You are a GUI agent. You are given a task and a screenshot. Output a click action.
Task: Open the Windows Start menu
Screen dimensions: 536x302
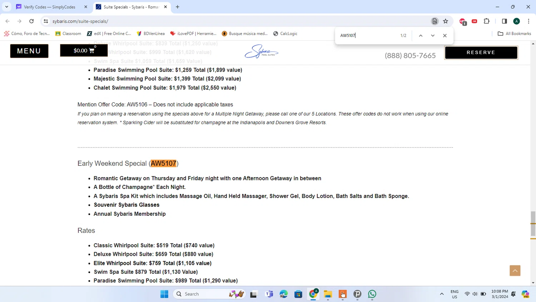(164, 294)
